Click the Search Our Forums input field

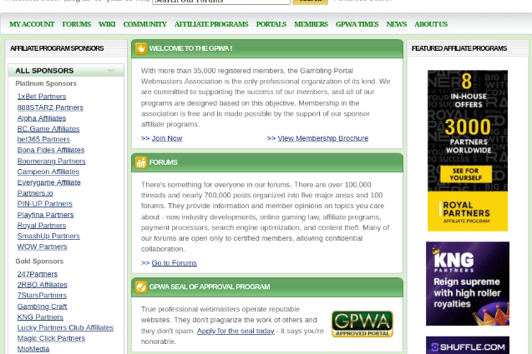pos(221,2)
